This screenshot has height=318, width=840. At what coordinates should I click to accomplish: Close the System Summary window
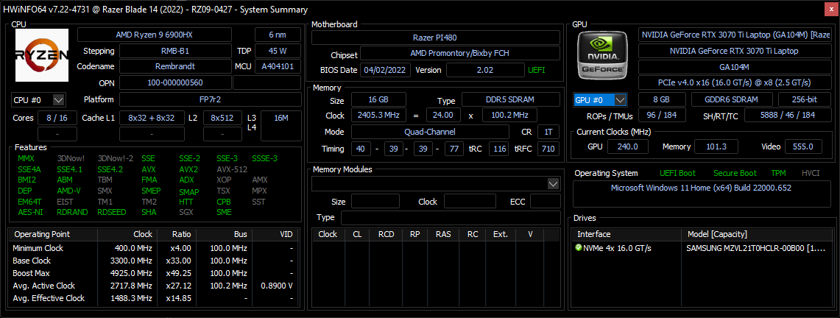click(833, 9)
